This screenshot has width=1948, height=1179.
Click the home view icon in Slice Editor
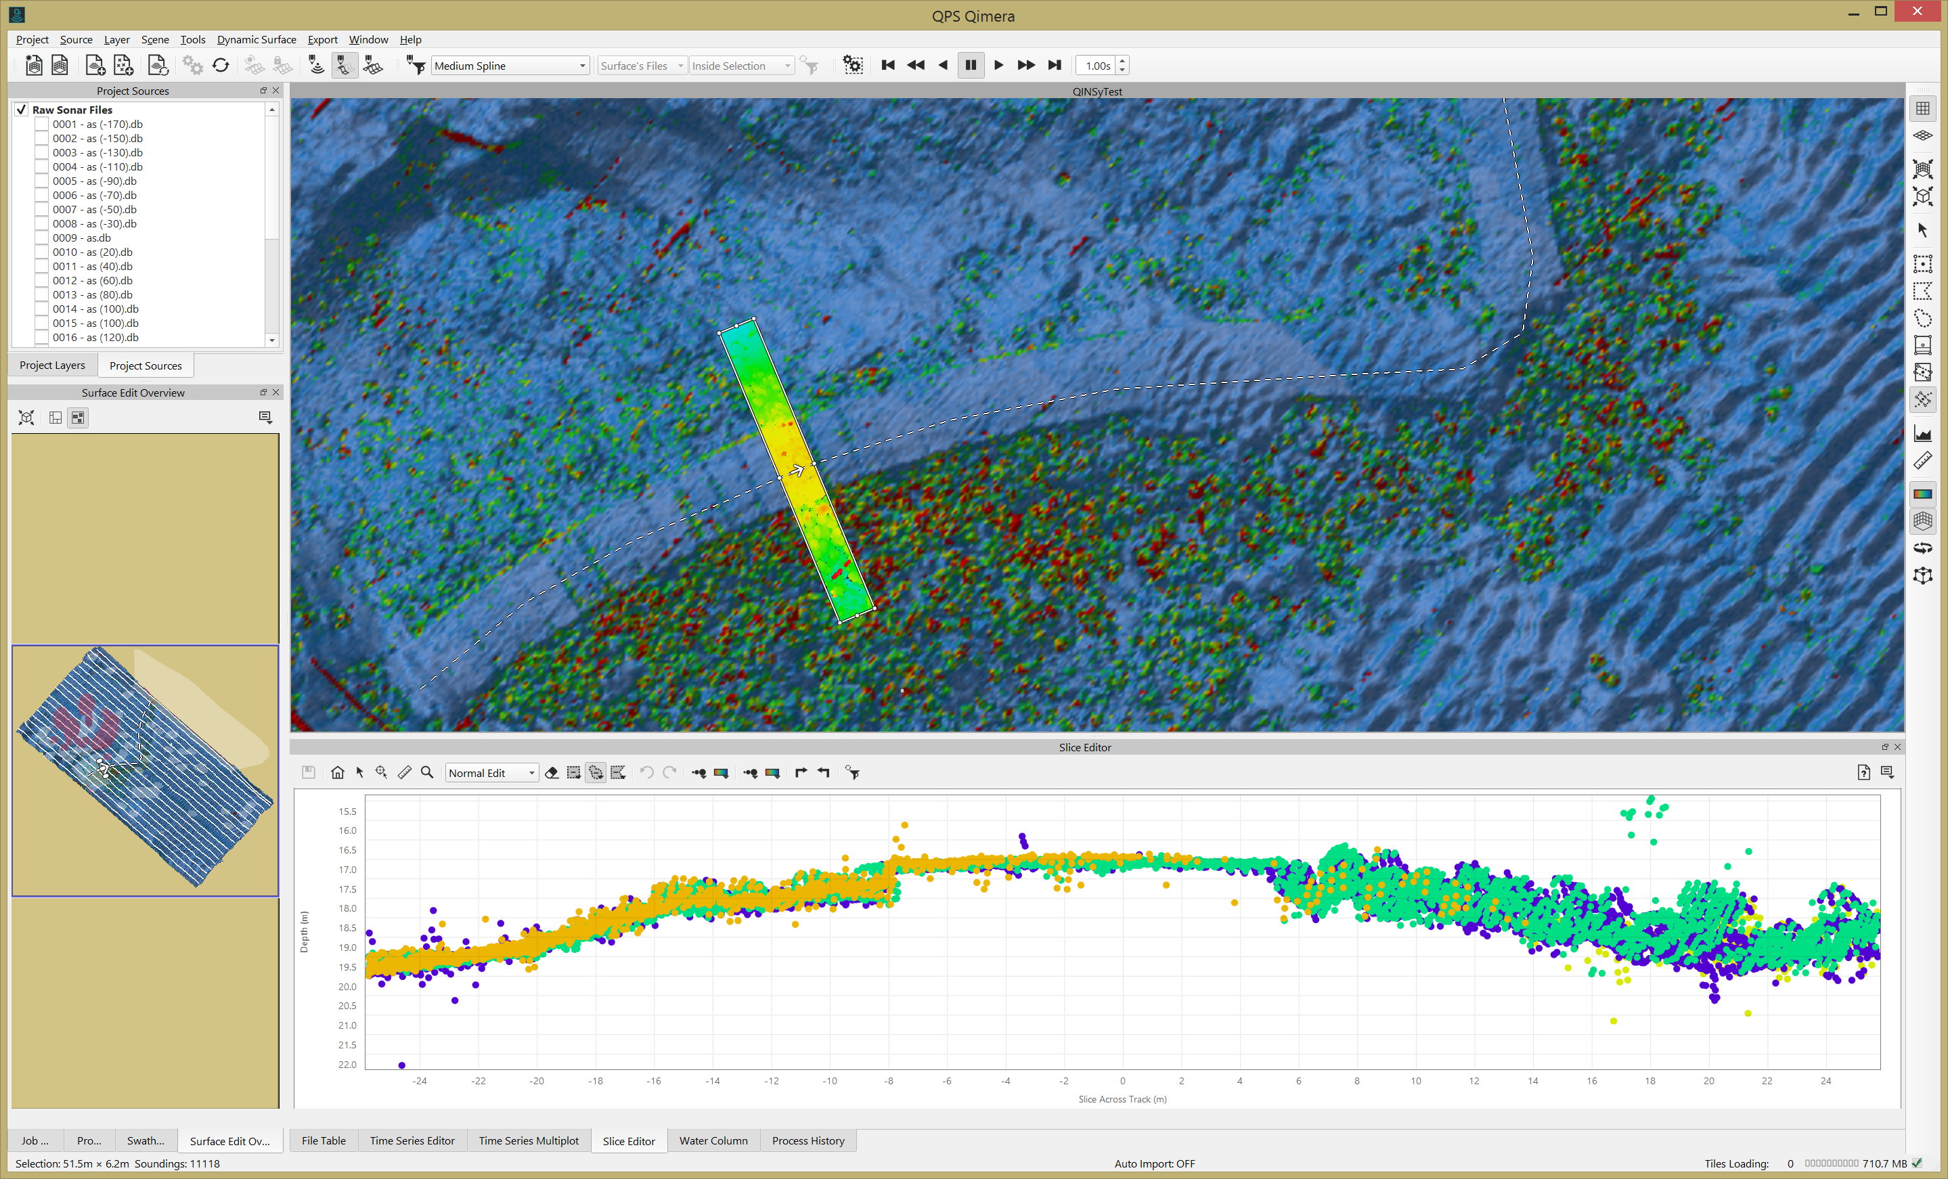pyautogui.click(x=338, y=772)
